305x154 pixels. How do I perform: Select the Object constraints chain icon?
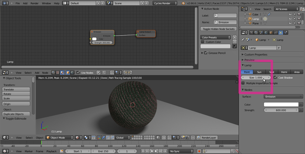pyautogui.click(x=276, y=33)
